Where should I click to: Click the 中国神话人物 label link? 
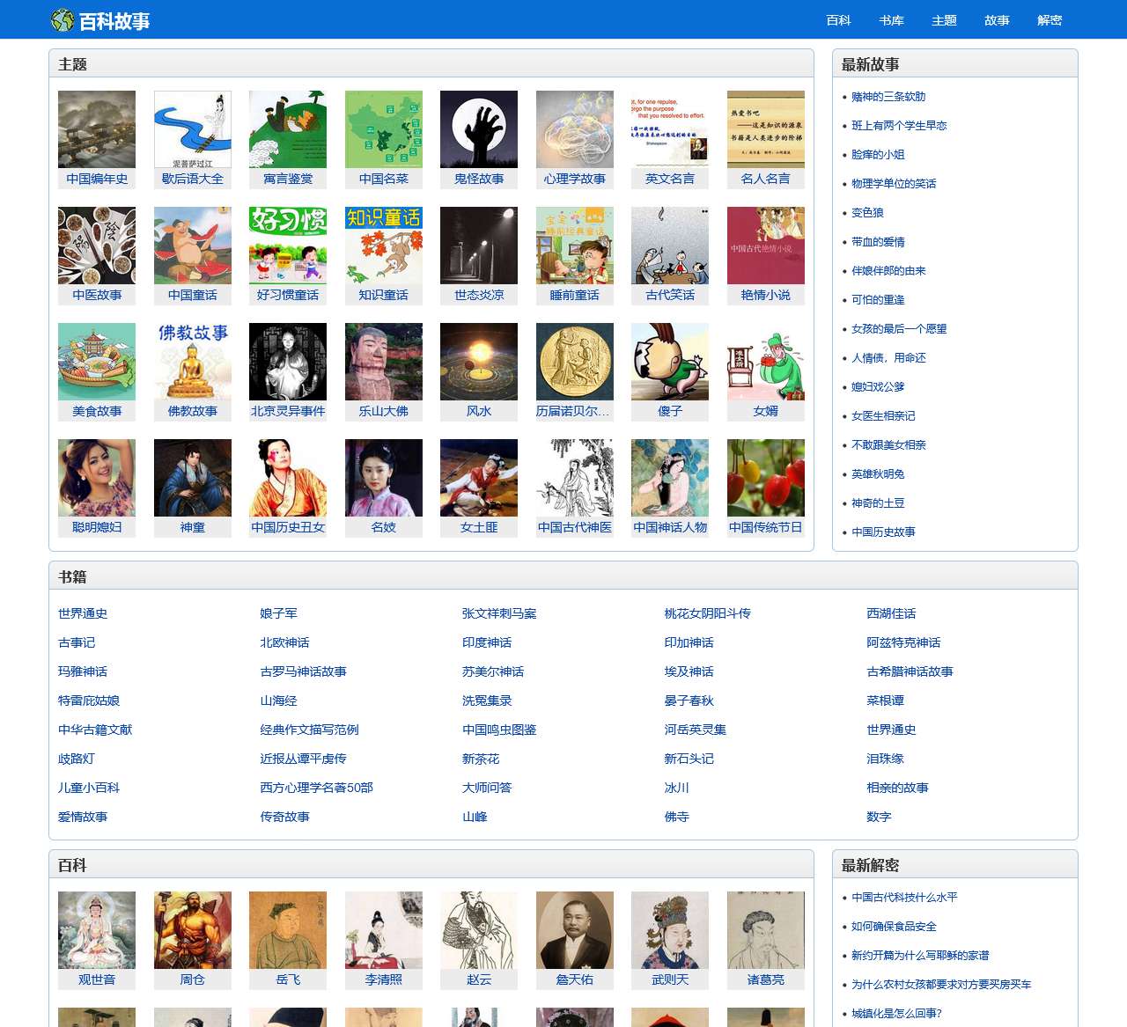(670, 527)
